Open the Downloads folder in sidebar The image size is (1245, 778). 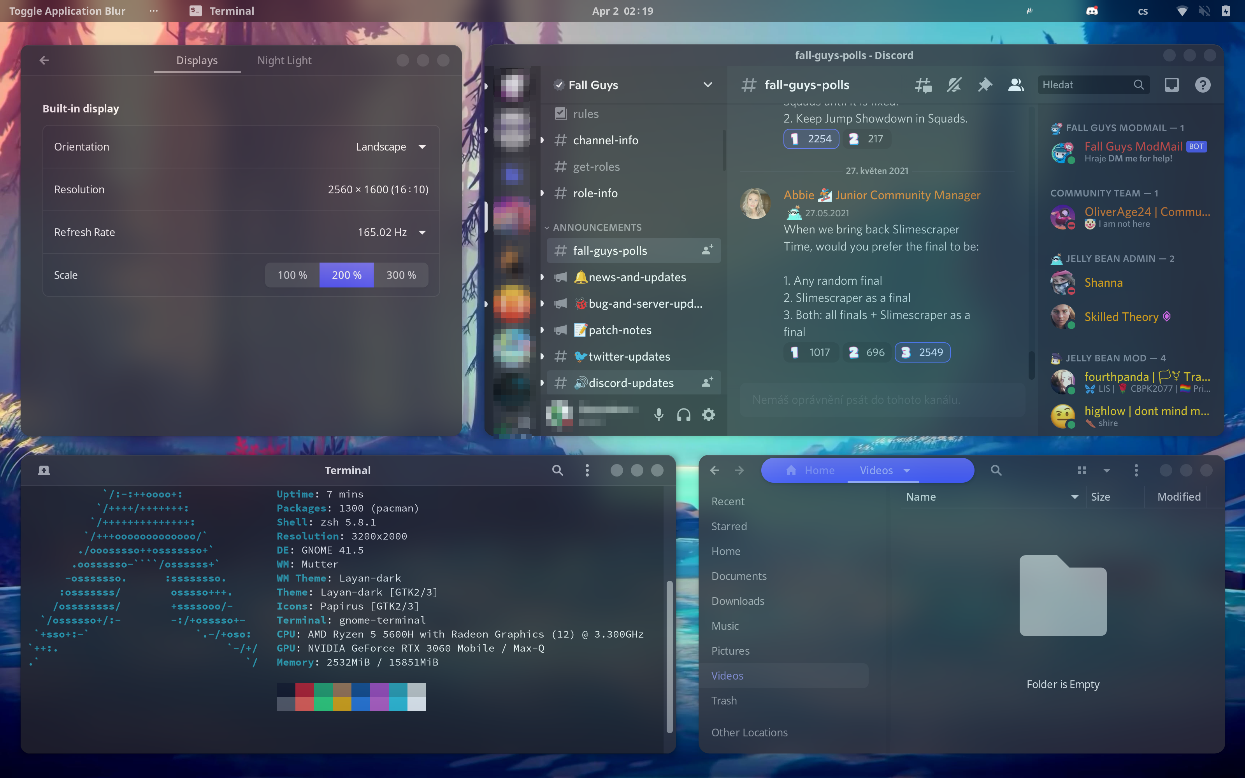point(738,601)
